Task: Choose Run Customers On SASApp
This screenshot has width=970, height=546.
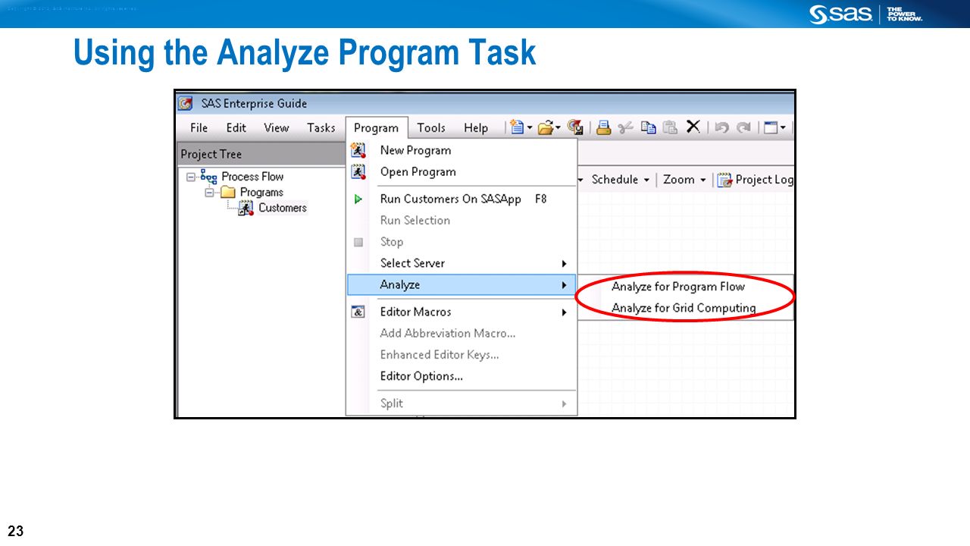Action: click(x=462, y=199)
